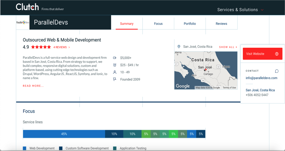Click the Outsourced Web & Mobile Development heading
Viewport: 285px width, 151px height.
pos(62,40)
